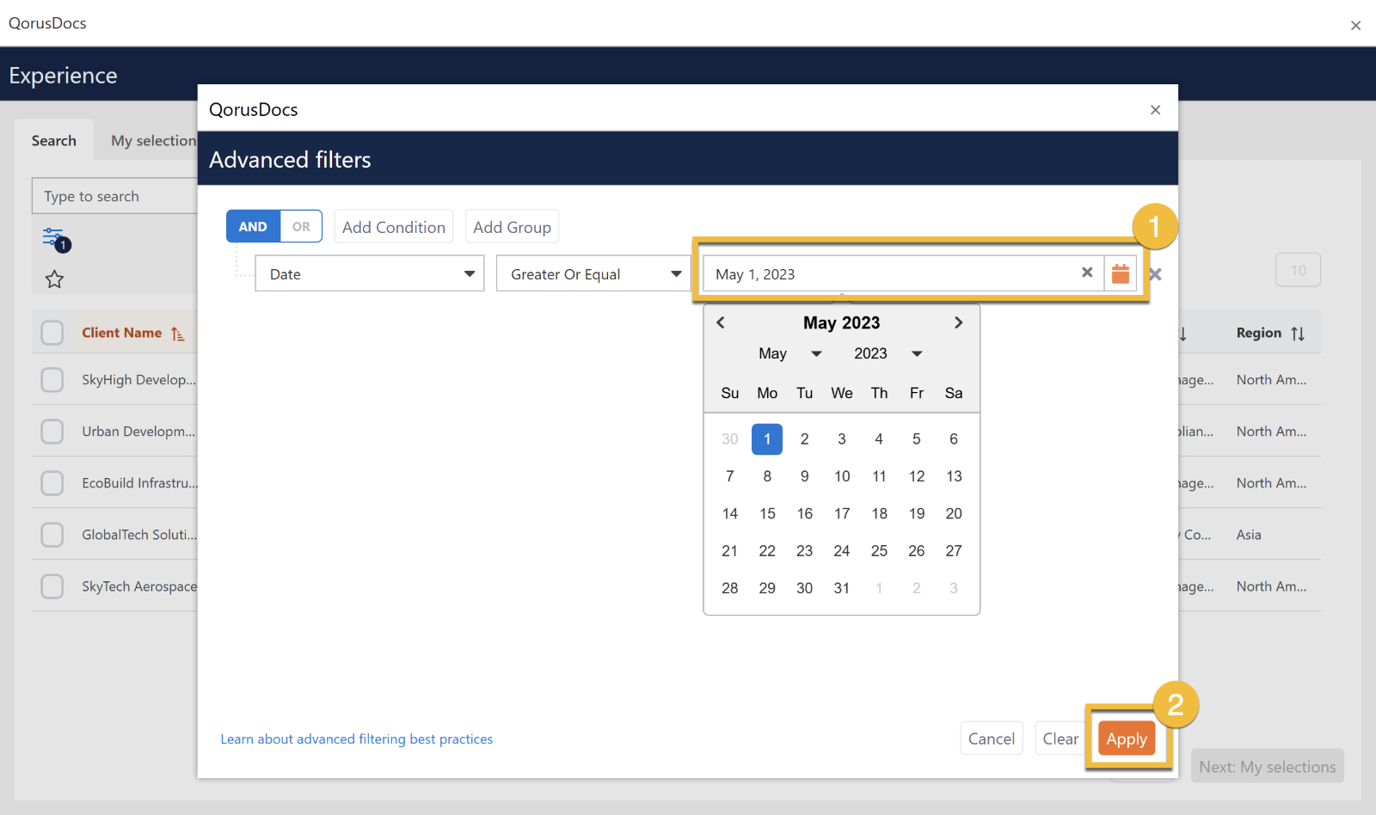Check the EcoBuild Infrastru... row checkbox

tap(52, 483)
